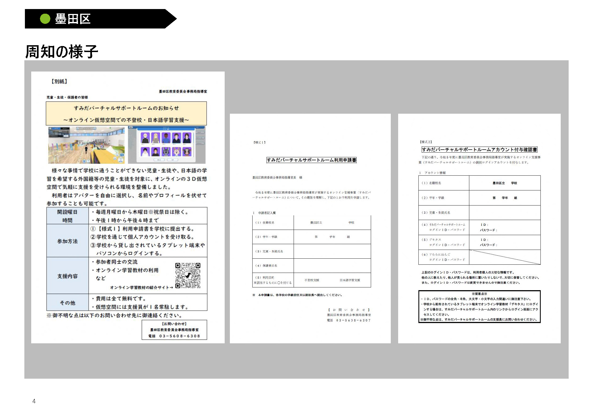Click (2) 学年・学級 row in application form

point(311,237)
